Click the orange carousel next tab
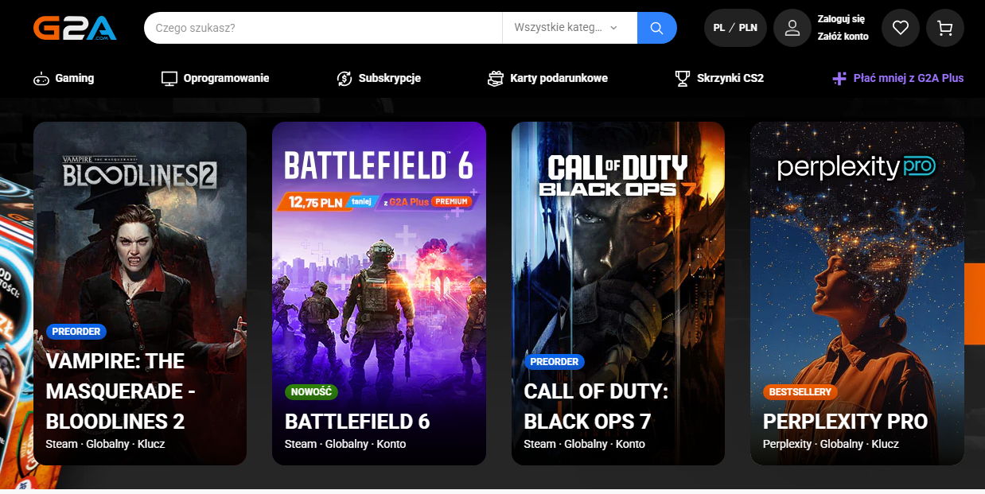The width and height of the screenshot is (985, 494). [974, 304]
